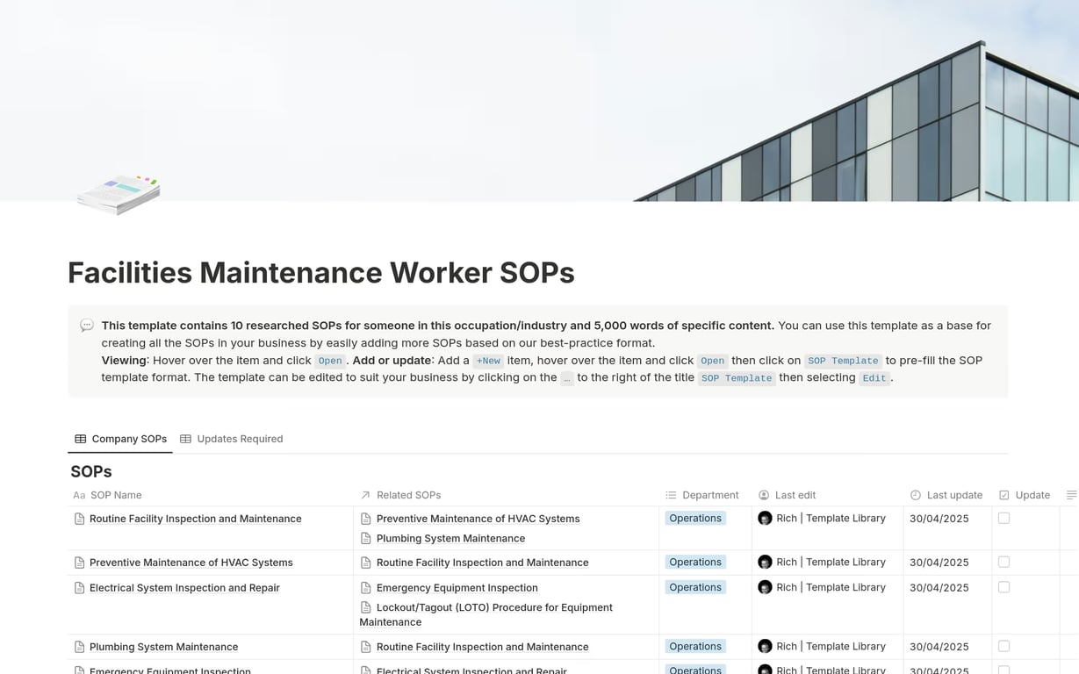
Task: Click the table icon beside Company SOPs
Action: (81, 439)
